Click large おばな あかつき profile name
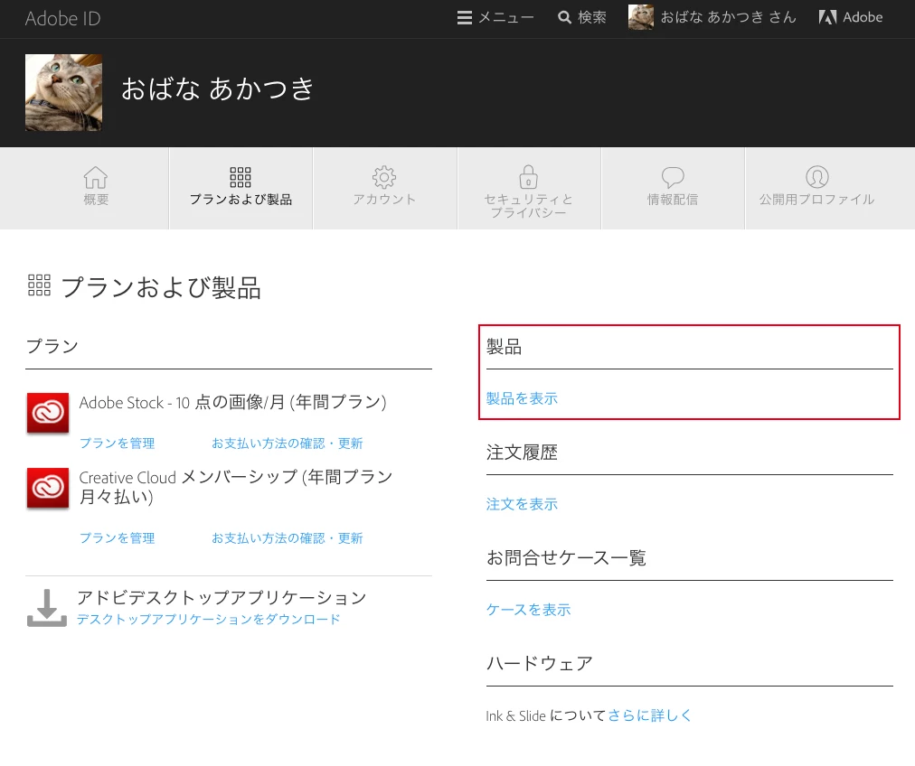This screenshot has height=766, width=915. tap(217, 89)
